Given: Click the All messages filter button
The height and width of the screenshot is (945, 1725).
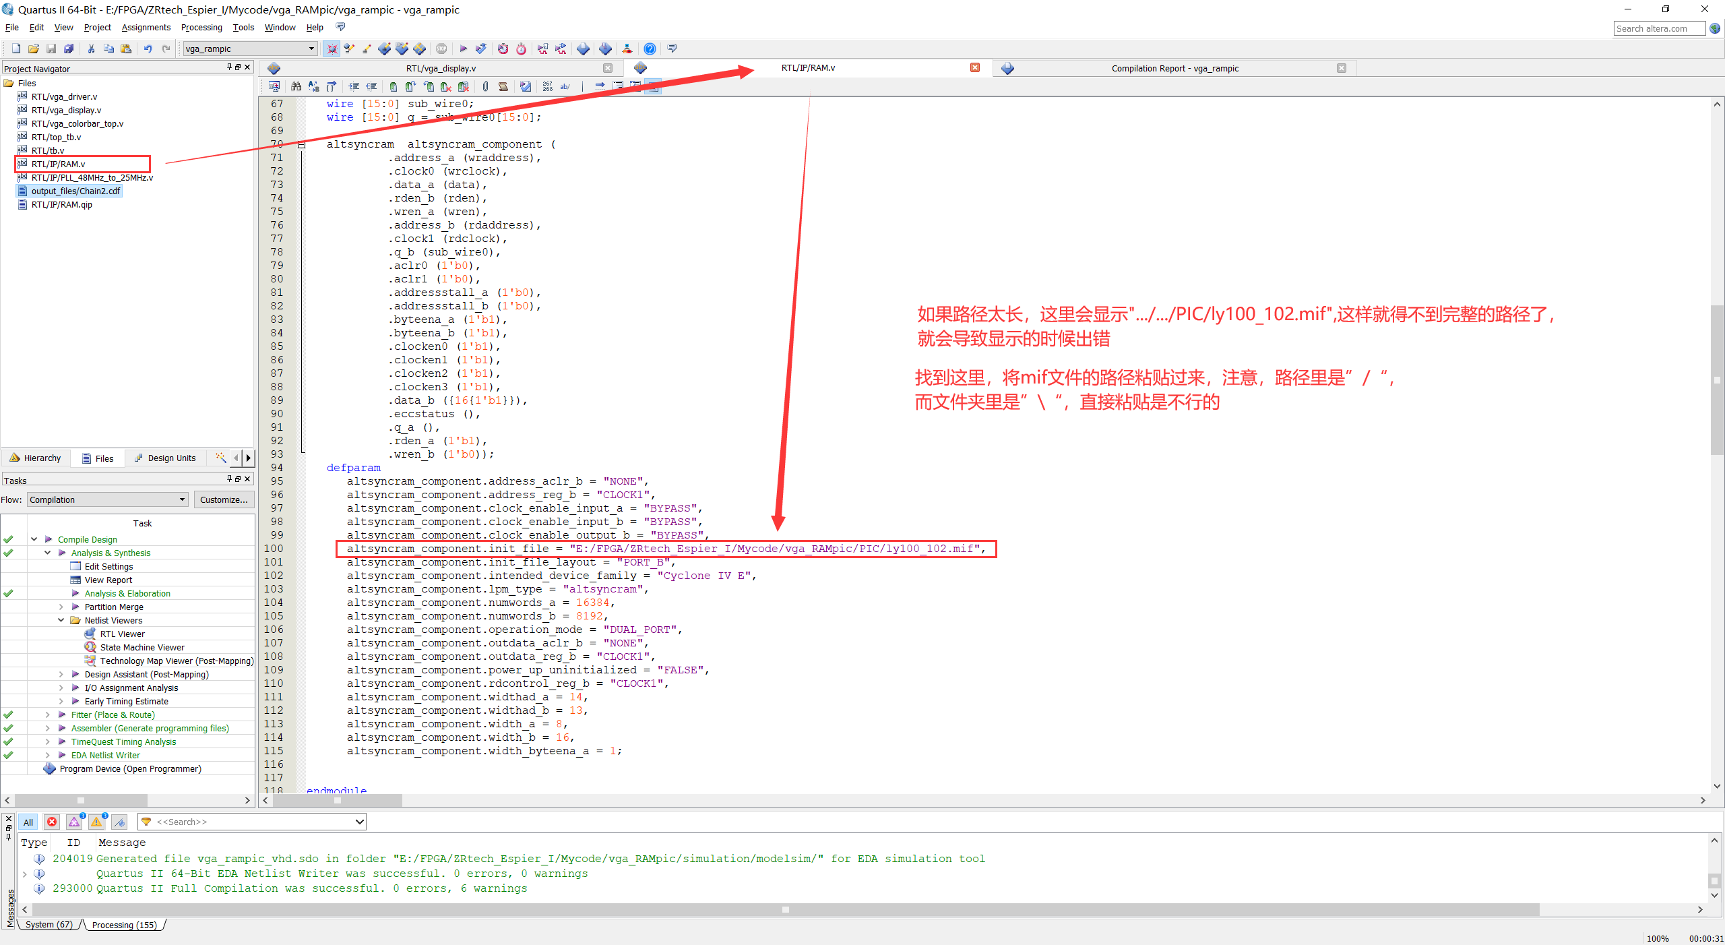Looking at the screenshot, I should pos(28,822).
